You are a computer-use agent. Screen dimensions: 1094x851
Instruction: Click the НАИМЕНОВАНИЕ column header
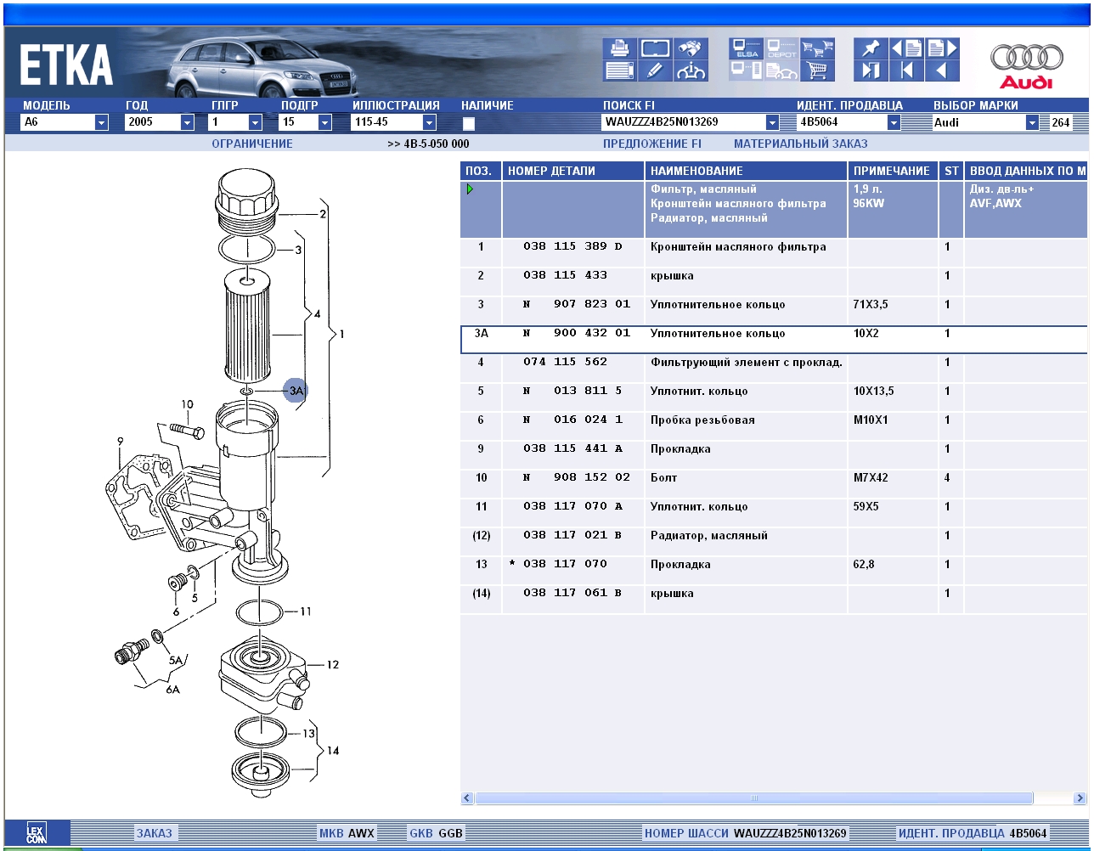pyautogui.click(x=747, y=171)
